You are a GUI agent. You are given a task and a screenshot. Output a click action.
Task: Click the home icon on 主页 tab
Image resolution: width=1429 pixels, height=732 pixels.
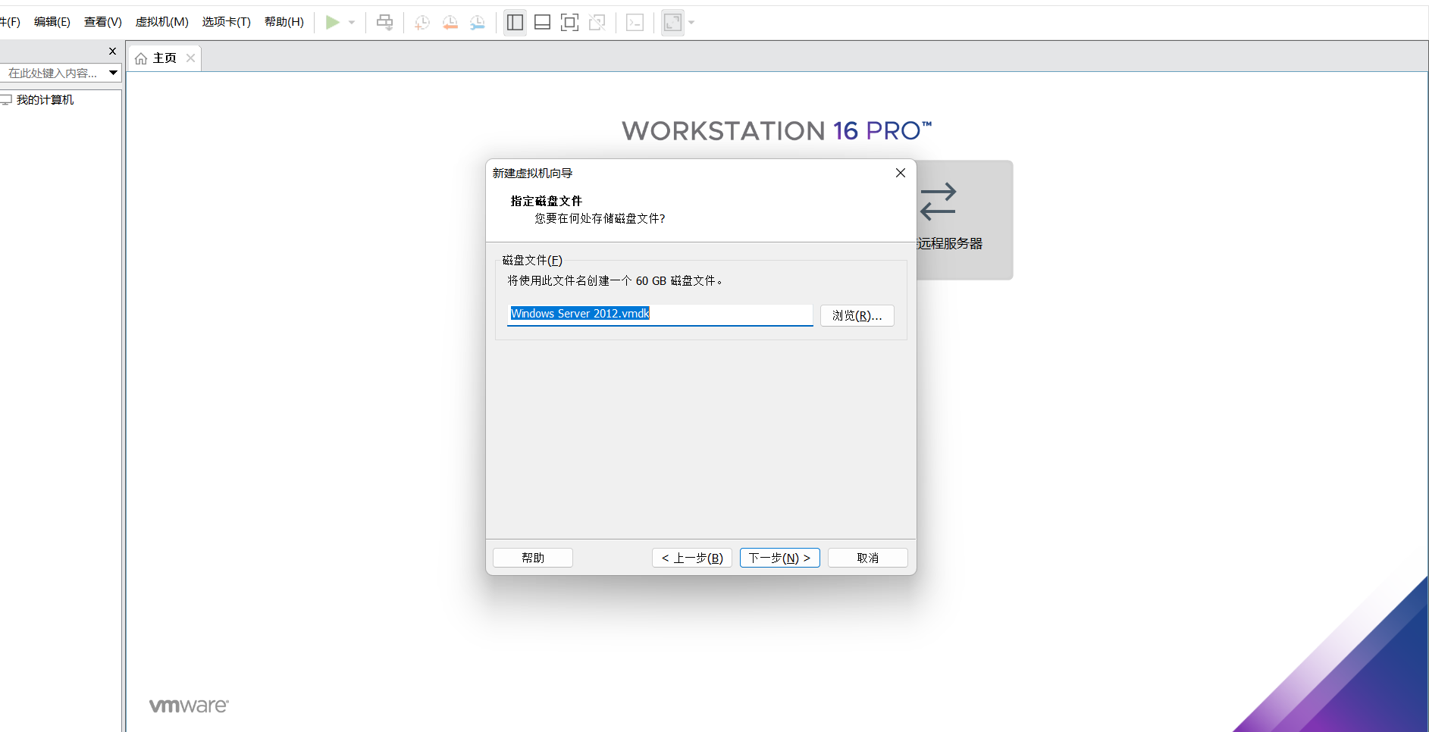click(141, 58)
